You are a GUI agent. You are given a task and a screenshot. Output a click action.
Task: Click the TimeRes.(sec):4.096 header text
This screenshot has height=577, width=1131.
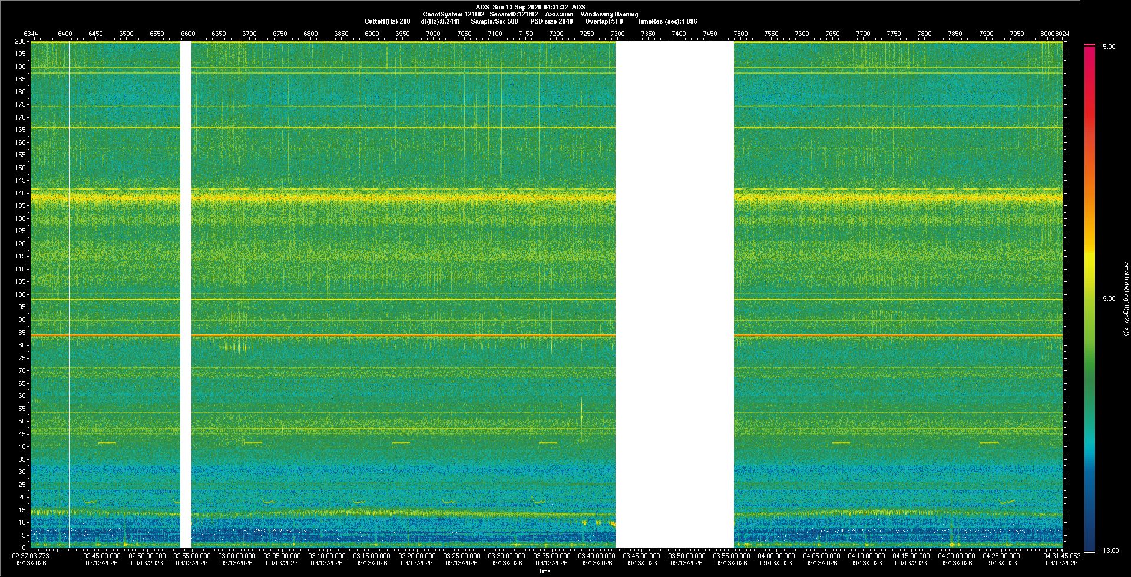[x=667, y=21]
